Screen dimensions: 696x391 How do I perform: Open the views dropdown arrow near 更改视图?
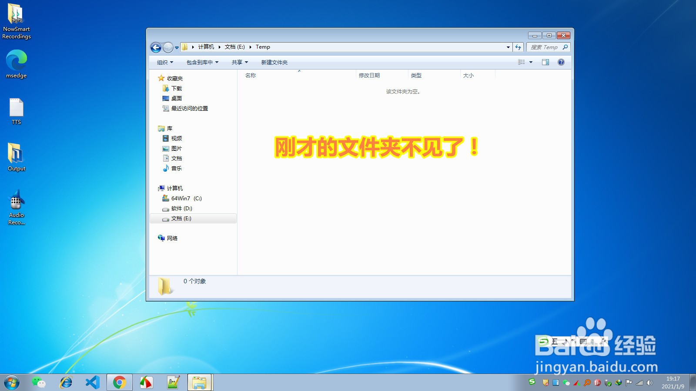[x=531, y=62]
